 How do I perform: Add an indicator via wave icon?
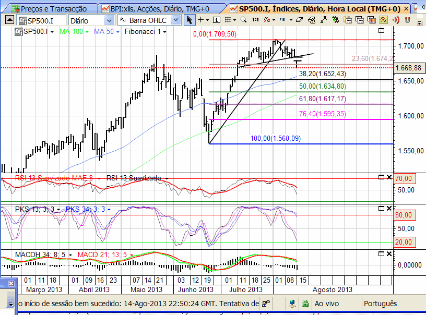267,20
